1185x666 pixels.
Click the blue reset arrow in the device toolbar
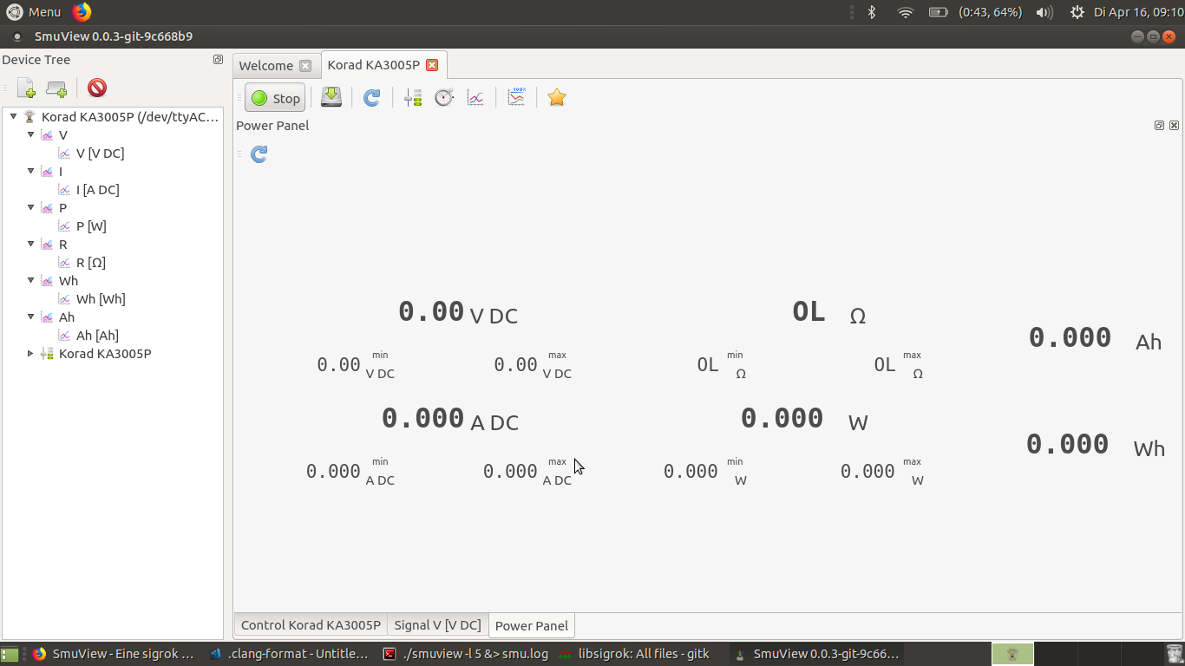(372, 98)
